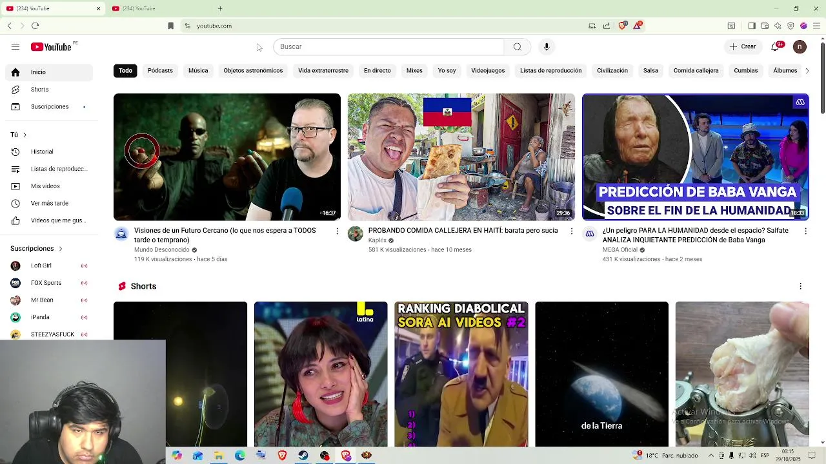Open Mundo Desconocido channel avatar
Image resolution: width=826 pixels, height=464 pixels.
click(x=121, y=234)
